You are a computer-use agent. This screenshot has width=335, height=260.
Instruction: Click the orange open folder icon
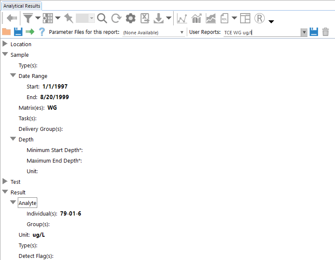(x=6, y=32)
